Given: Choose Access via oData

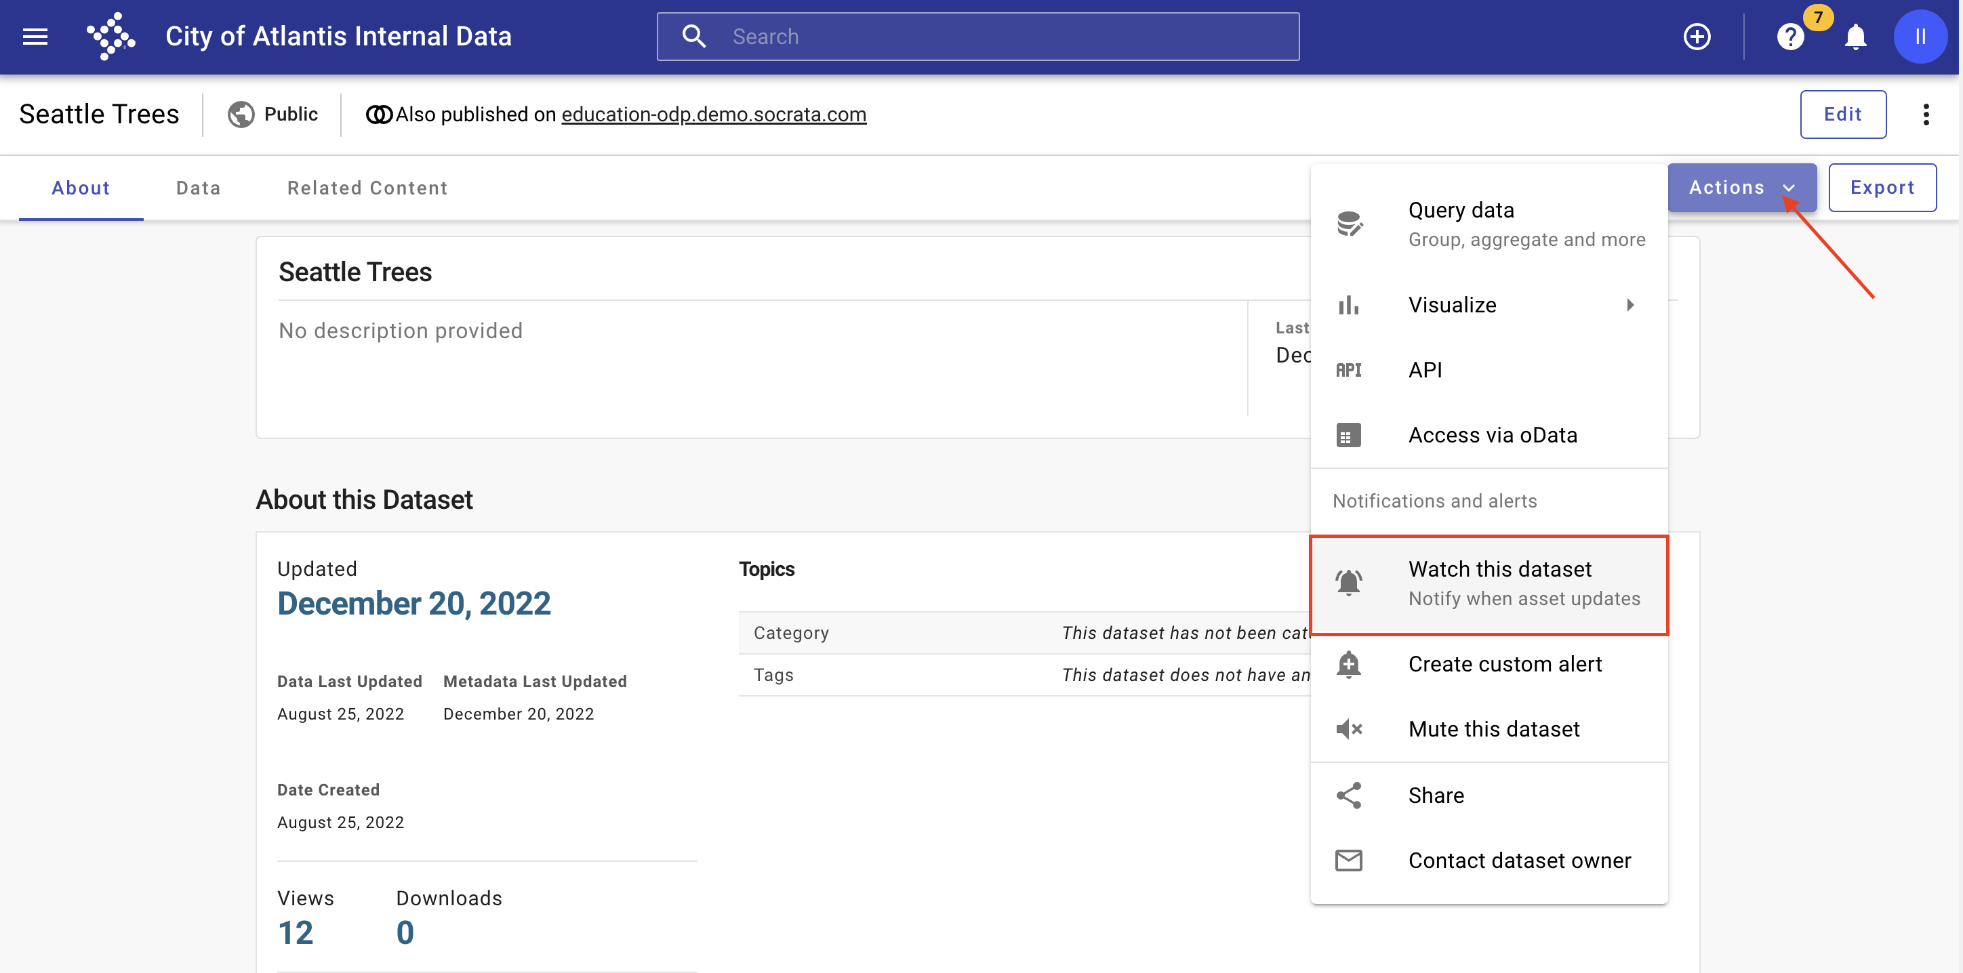Looking at the screenshot, I should (1489, 435).
